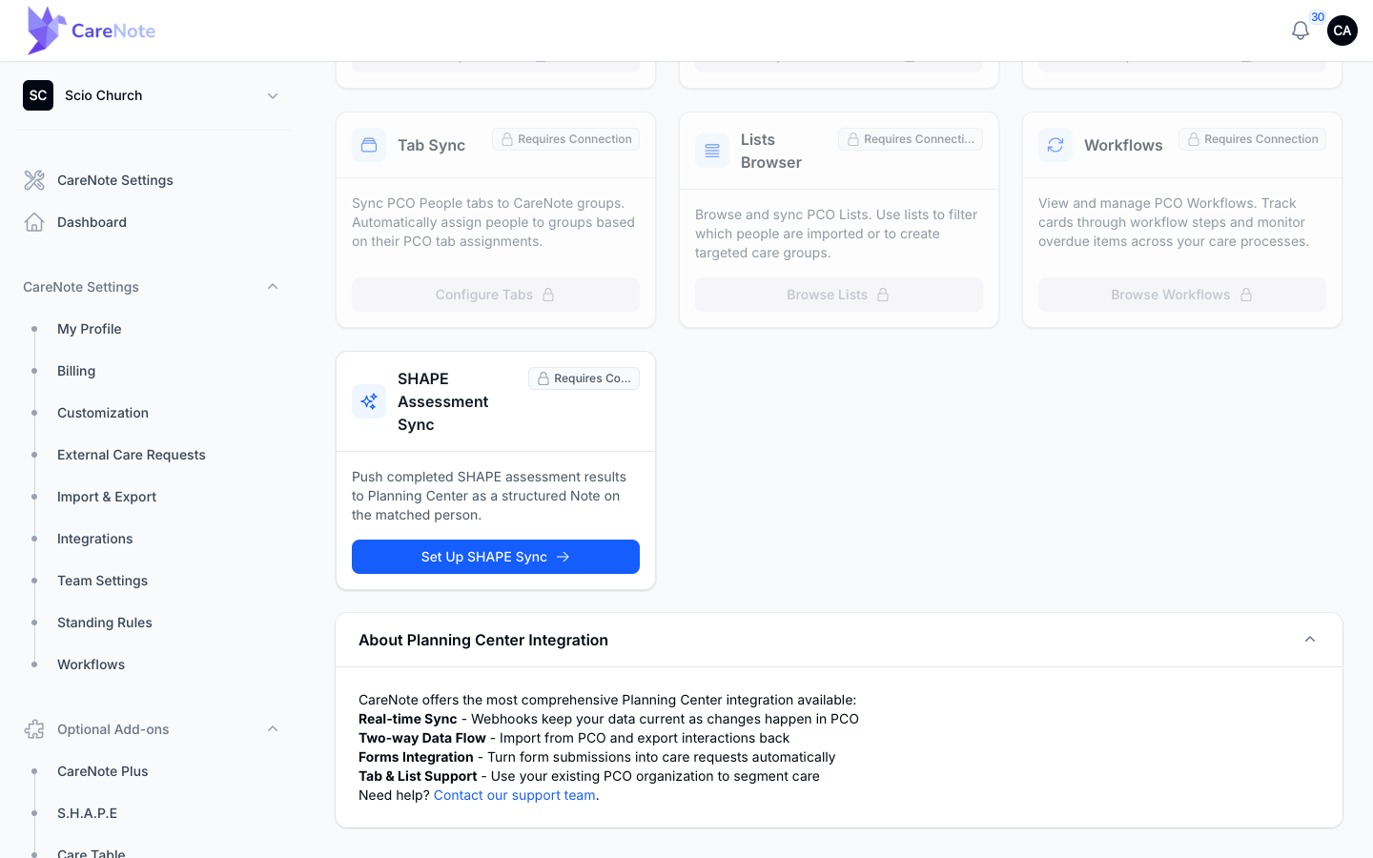Click Requires Connection badge on Lists Browser

click(911, 139)
